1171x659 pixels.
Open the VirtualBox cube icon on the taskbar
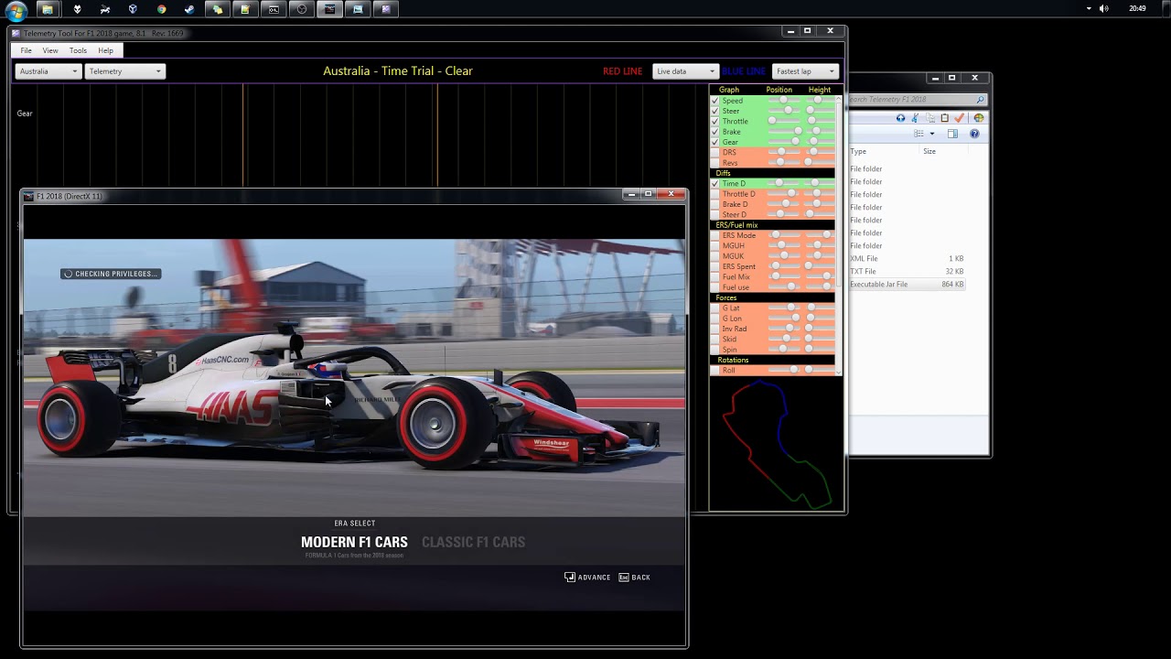point(133,9)
